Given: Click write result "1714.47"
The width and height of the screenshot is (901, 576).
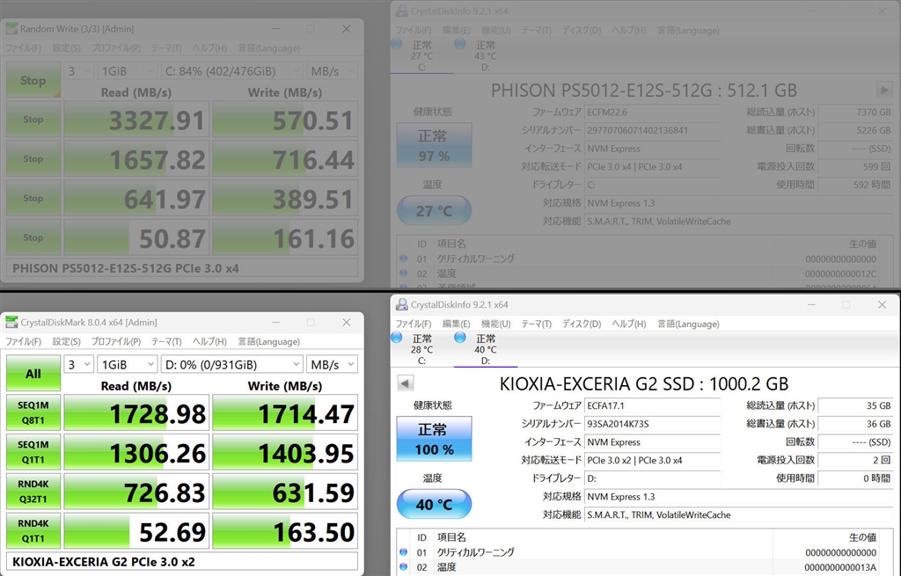Looking at the screenshot, I should click(x=285, y=412).
